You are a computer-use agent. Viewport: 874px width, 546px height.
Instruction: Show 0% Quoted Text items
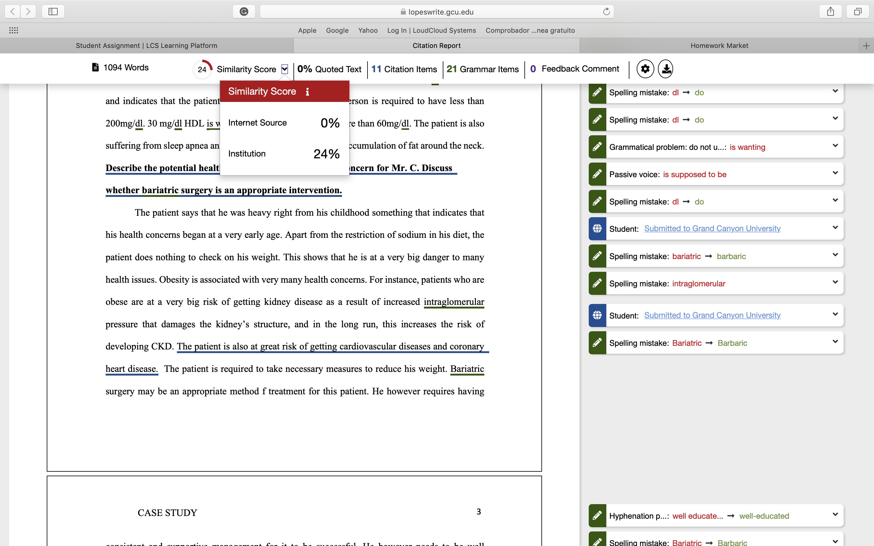point(329,69)
